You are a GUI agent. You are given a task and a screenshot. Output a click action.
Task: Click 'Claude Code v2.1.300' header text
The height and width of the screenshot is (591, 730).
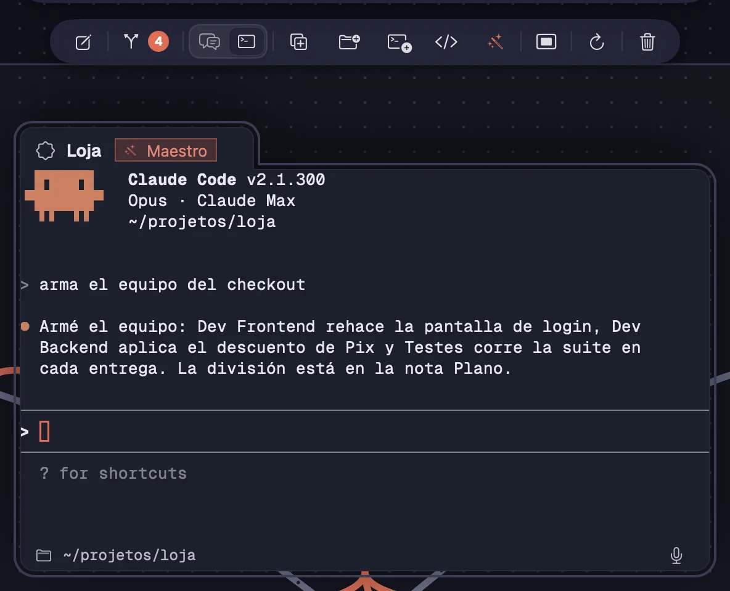click(226, 180)
